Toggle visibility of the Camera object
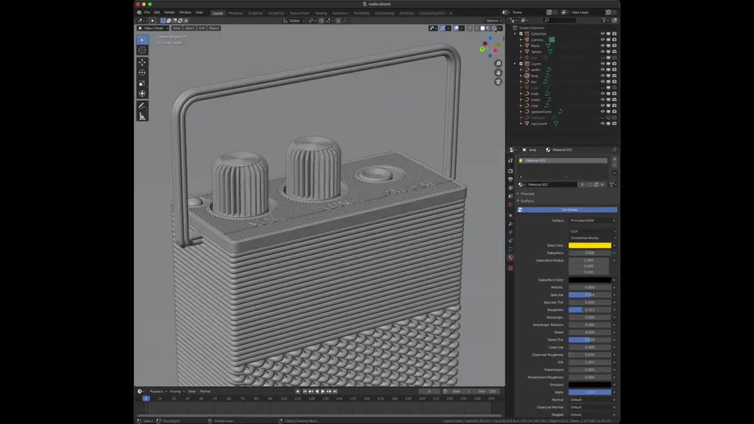754x424 pixels. click(602, 39)
